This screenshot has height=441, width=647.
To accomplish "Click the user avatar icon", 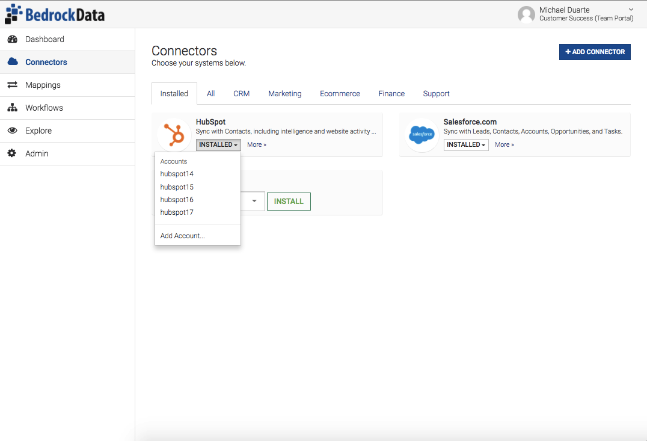I will [x=526, y=14].
